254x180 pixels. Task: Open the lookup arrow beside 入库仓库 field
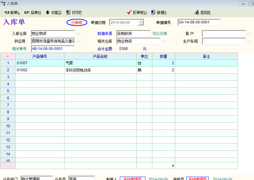(78, 34)
